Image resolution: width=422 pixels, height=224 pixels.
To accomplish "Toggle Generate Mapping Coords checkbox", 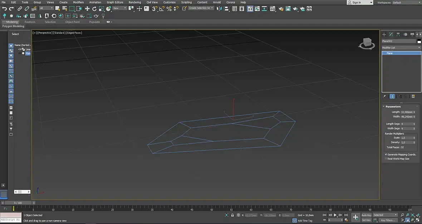I will (386, 155).
